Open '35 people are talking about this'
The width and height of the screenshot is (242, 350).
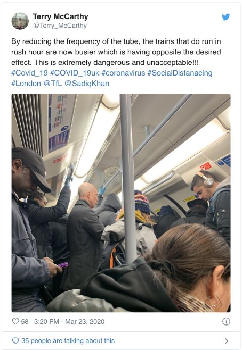(68, 341)
